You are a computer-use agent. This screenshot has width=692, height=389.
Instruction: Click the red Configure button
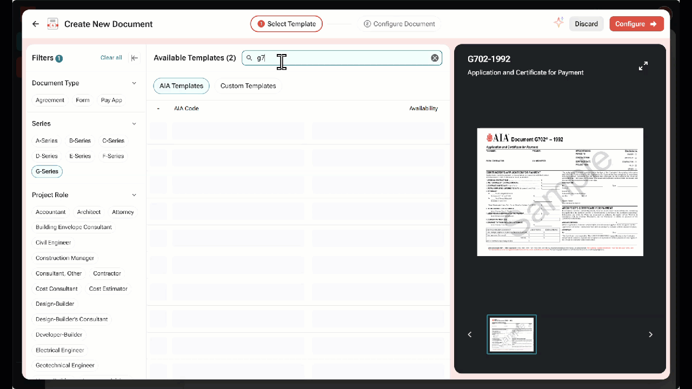point(636,24)
